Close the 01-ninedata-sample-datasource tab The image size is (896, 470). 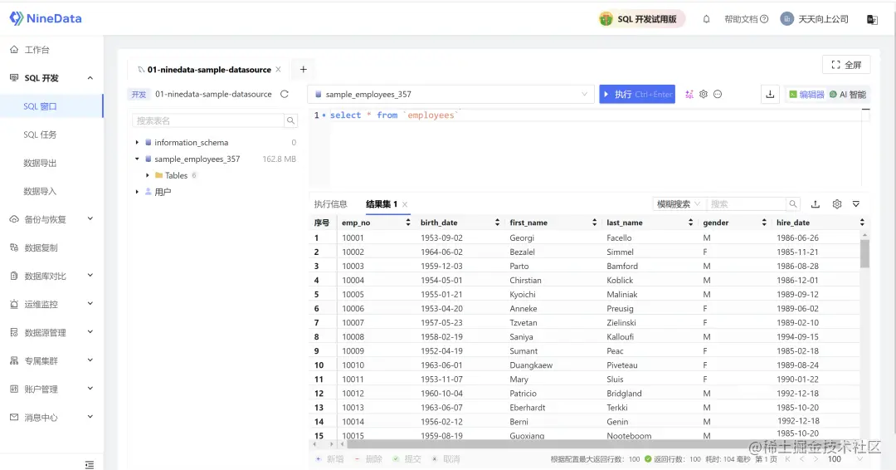click(x=278, y=70)
